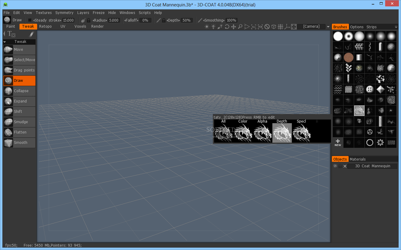Create a NEW brush
Viewport: 401px width, 250px height.
(338, 143)
